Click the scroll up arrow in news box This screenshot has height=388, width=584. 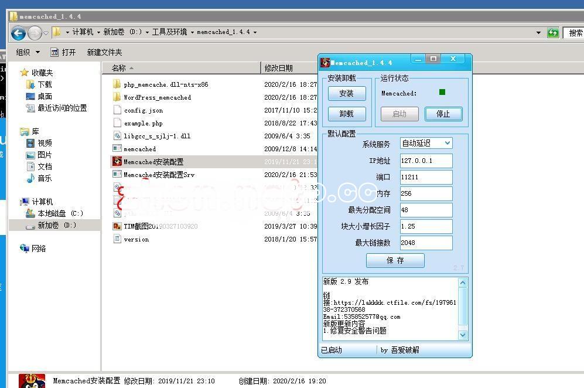coord(463,283)
